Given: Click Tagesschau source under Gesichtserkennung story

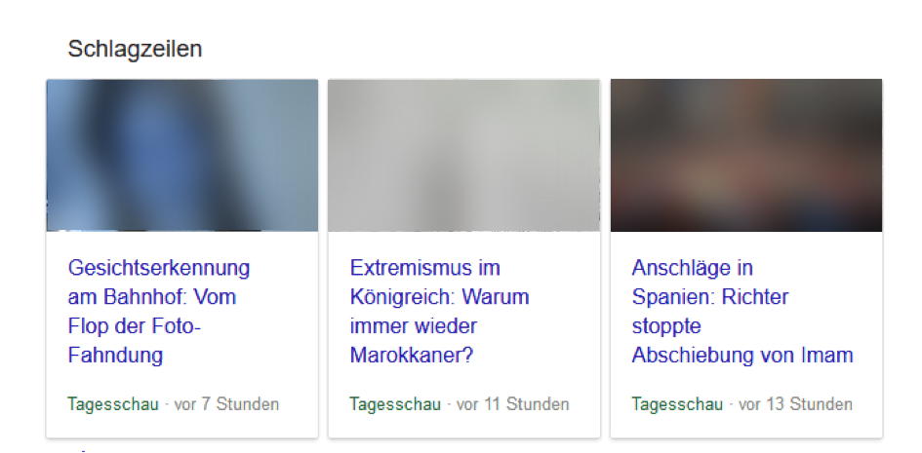Looking at the screenshot, I should coord(113,404).
